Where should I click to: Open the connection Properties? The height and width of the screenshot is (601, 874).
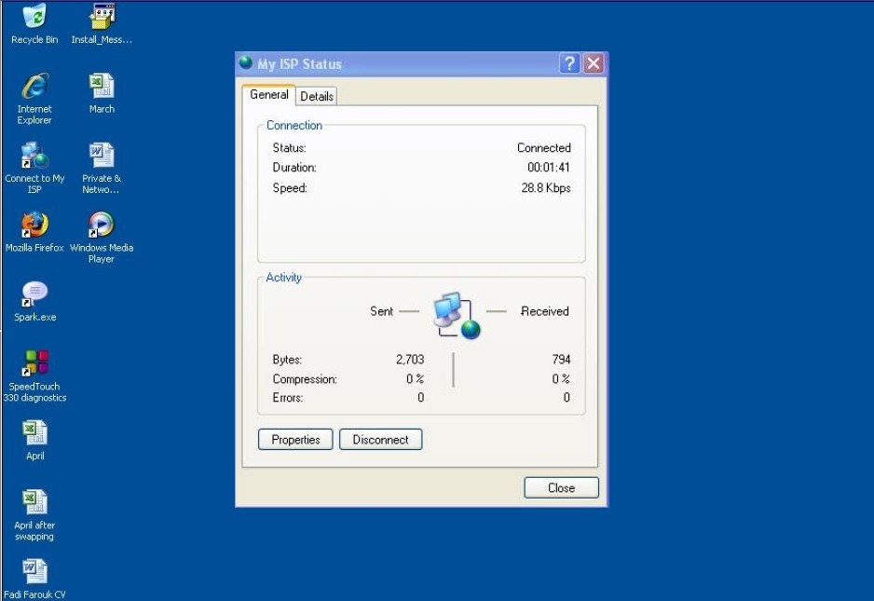[294, 439]
